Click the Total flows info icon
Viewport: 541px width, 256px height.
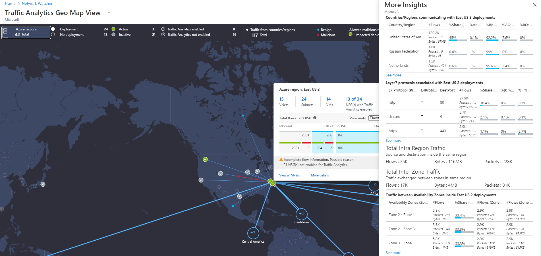tap(315, 118)
